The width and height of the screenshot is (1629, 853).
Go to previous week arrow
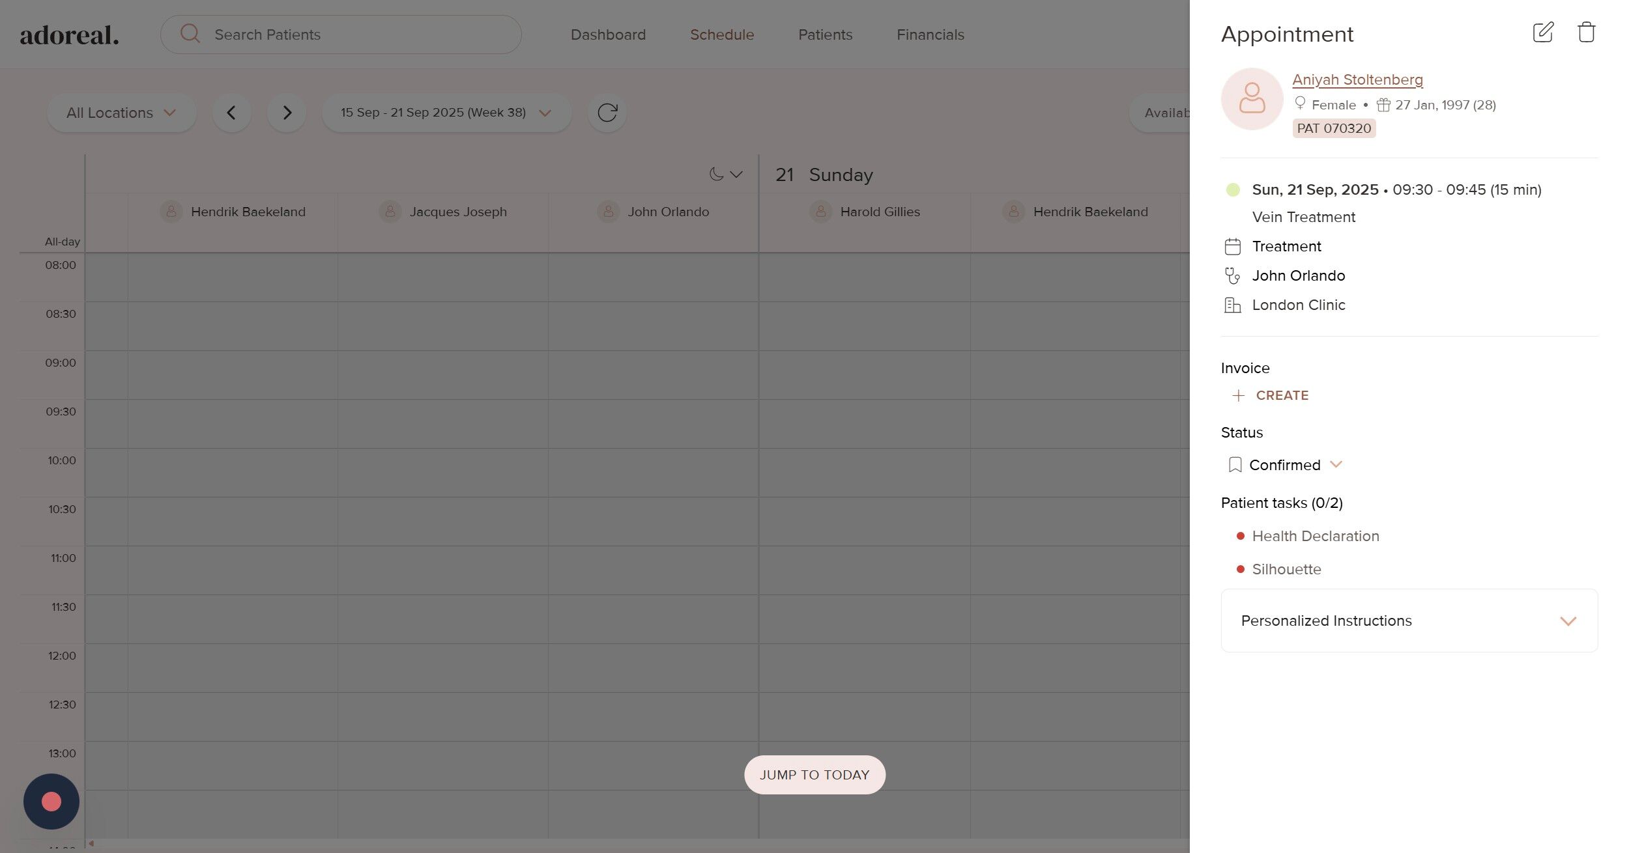231,113
